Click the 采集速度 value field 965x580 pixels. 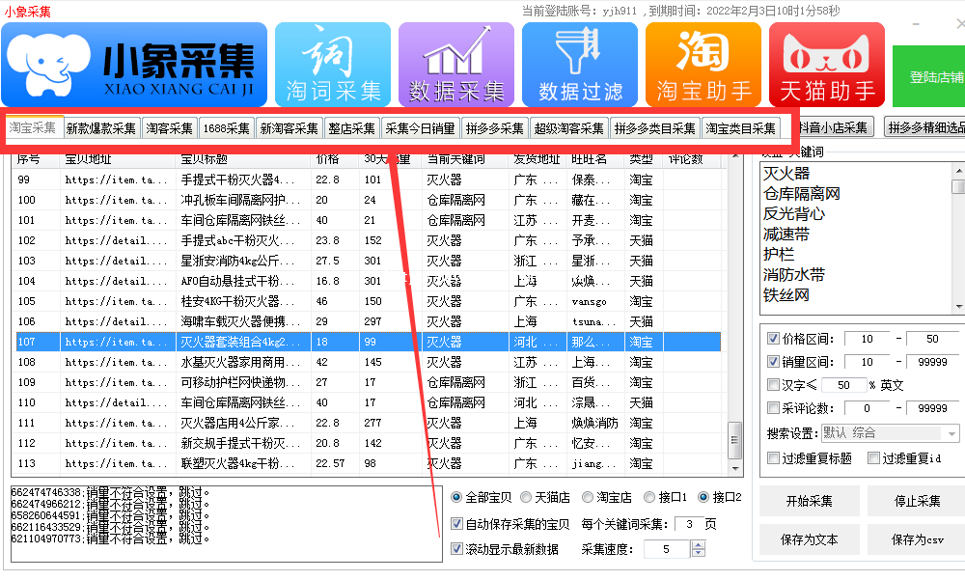point(667,548)
